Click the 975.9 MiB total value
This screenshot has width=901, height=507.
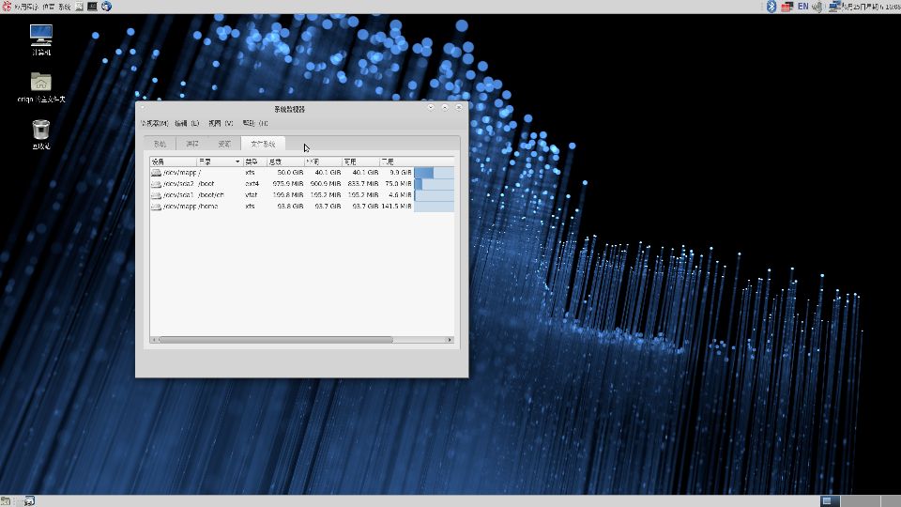288,184
